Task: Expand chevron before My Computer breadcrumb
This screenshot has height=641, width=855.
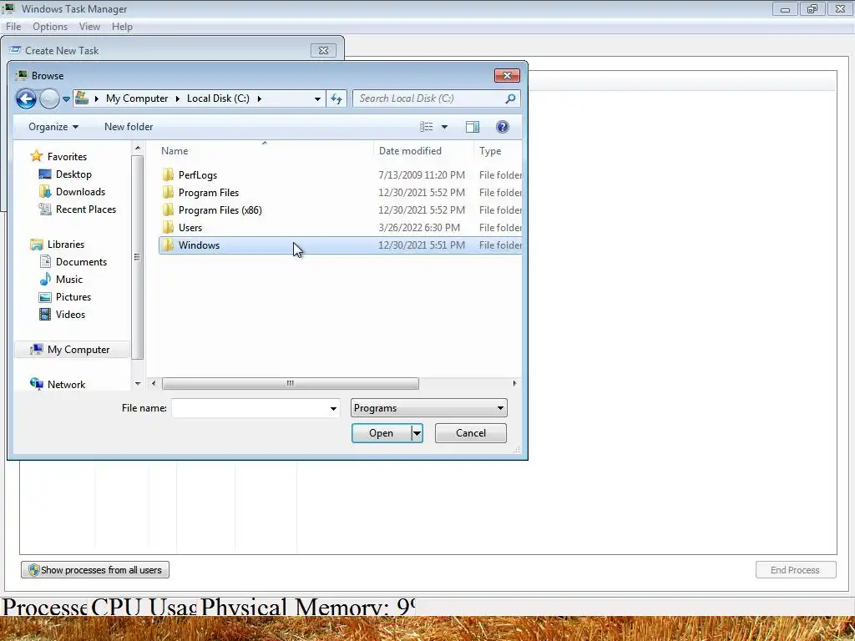Action: [97, 98]
